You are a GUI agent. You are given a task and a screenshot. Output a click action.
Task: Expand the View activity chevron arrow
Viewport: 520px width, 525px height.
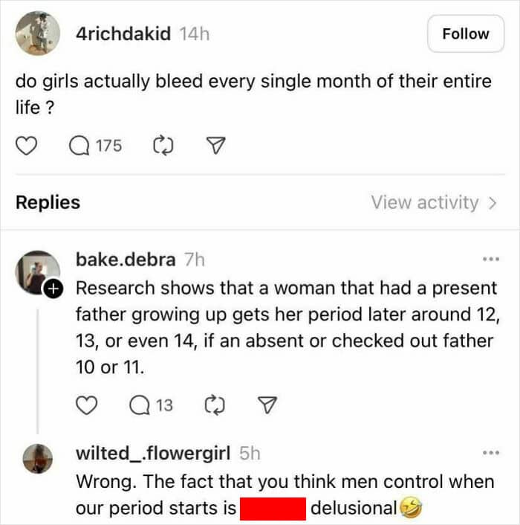point(492,202)
